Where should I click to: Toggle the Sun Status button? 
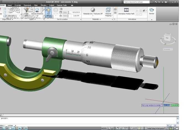coord(48,12)
